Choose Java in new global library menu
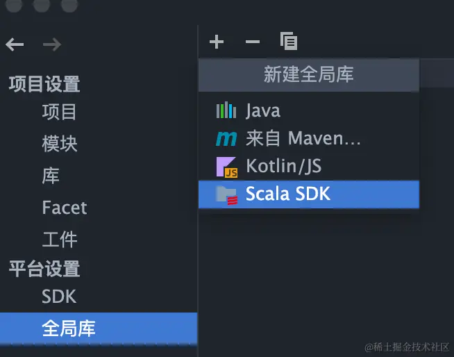The height and width of the screenshot is (357, 454). [x=309, y=110]
